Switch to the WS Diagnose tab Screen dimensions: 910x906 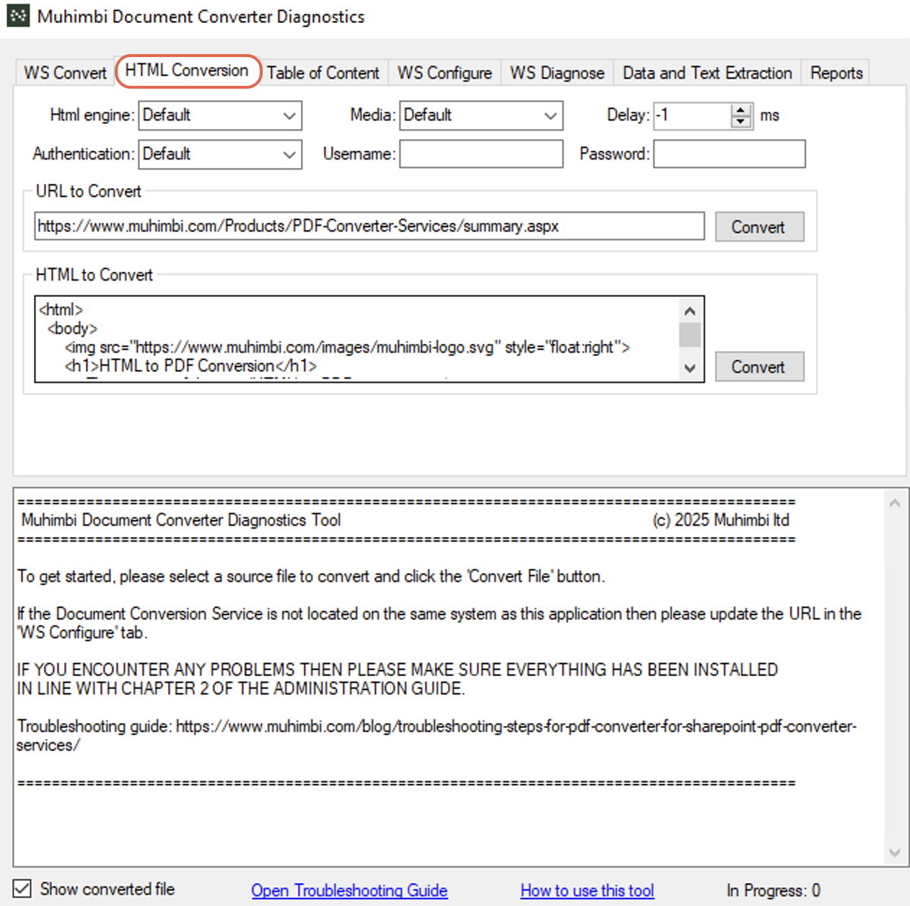click(x=556, y=72)
